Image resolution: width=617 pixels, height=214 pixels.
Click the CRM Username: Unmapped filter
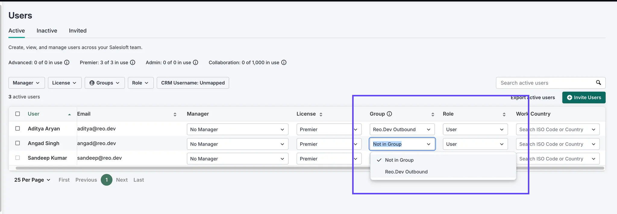tap(193, 83)
